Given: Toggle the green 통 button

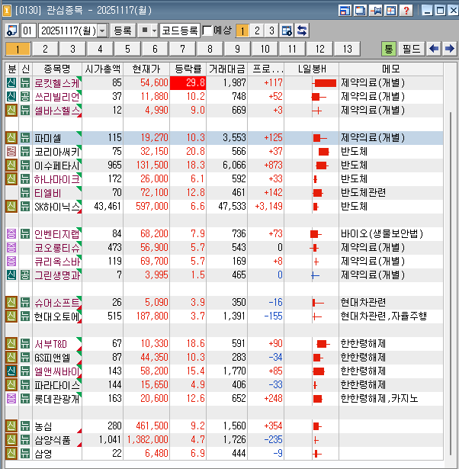Looking at the screenshot, I should (388, 49).
